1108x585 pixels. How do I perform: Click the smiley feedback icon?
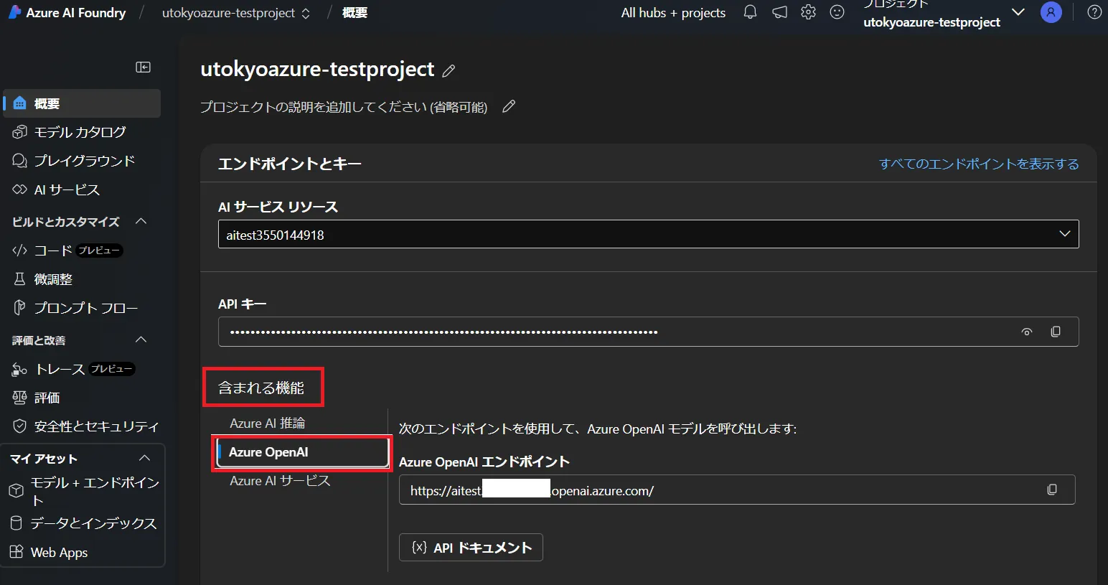pyautogui.click(x=837, y=12)
